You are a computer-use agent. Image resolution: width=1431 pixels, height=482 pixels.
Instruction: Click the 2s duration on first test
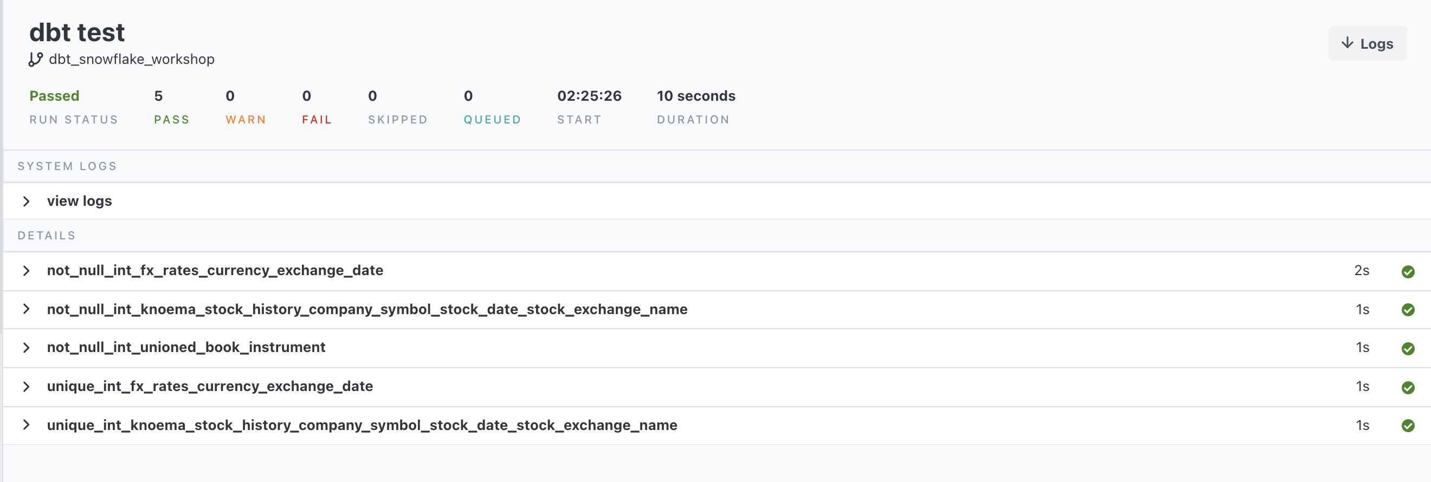[x=1361, y=271]
